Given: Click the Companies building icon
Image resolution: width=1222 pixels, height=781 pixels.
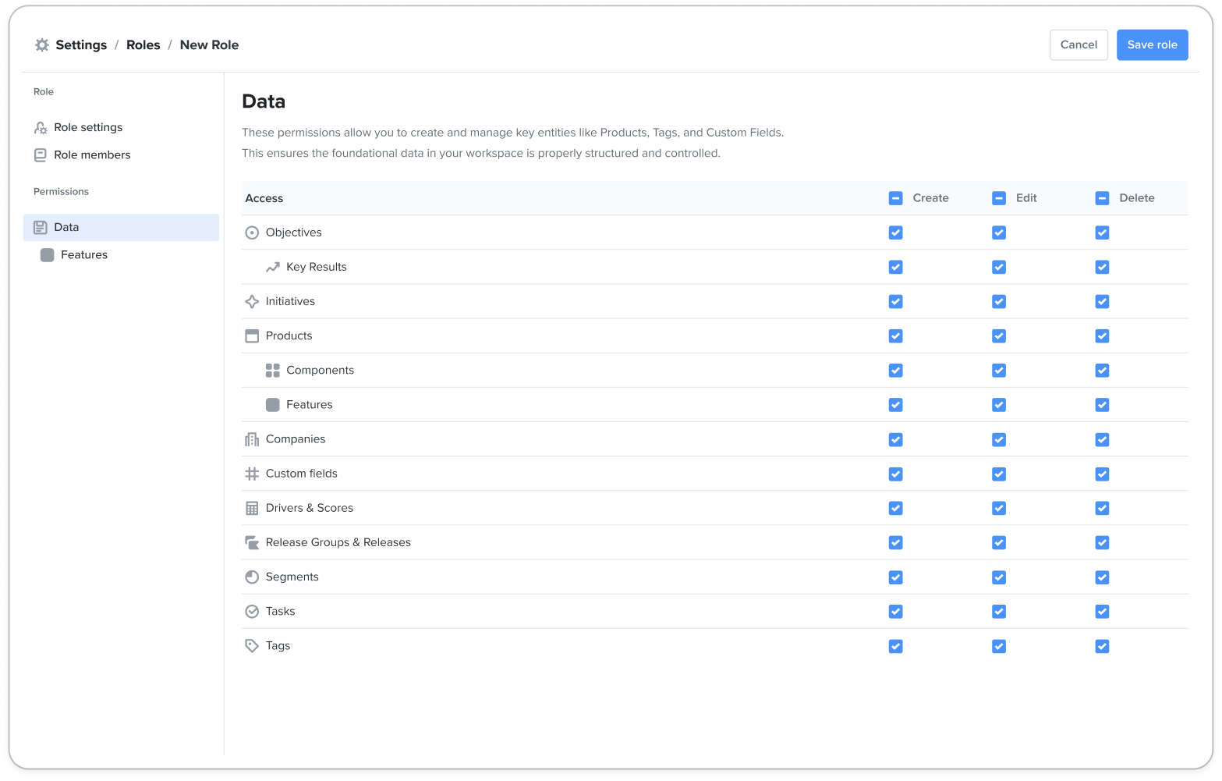Looking at the screenshot, I should click(252, 439).
